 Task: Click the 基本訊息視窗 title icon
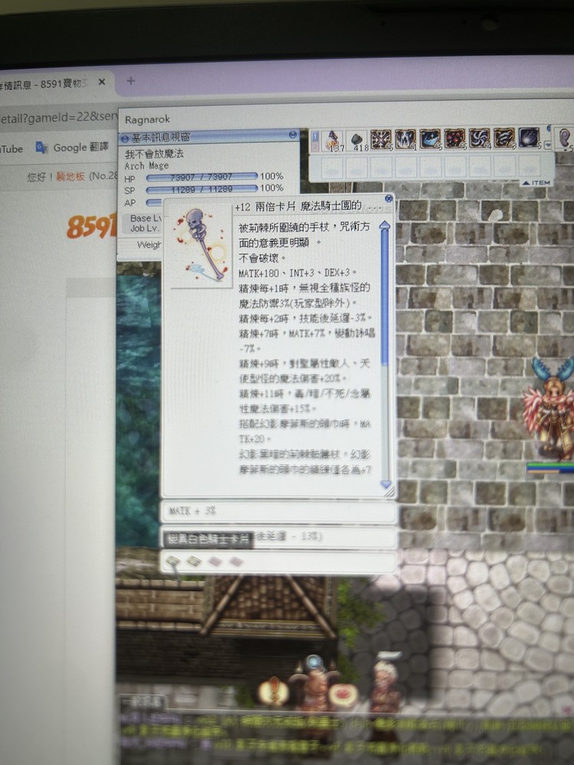125,139
